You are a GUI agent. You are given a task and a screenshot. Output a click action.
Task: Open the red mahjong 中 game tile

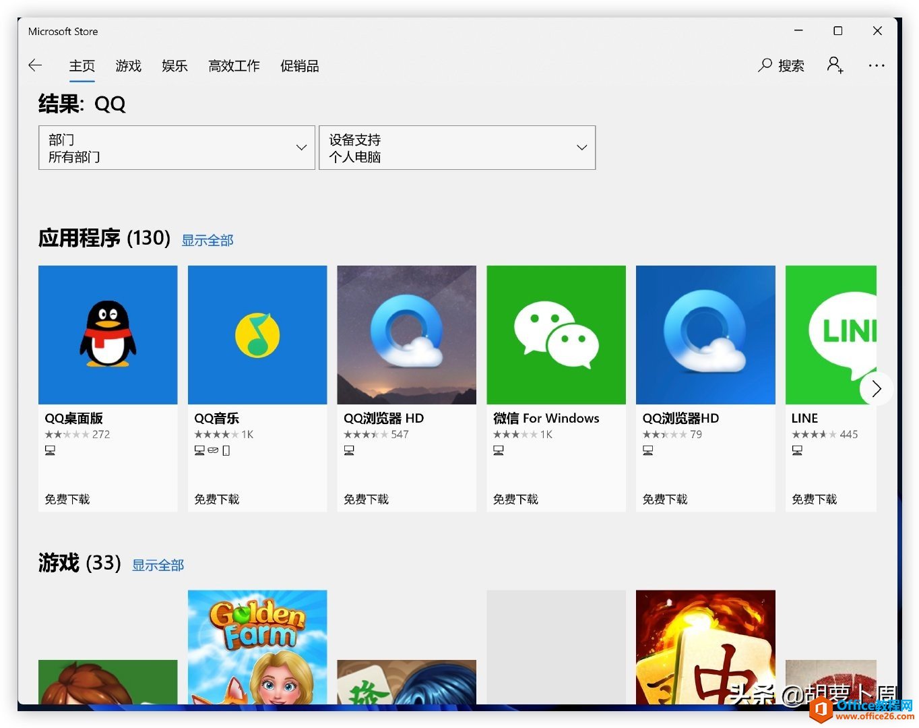pos(705,647)
